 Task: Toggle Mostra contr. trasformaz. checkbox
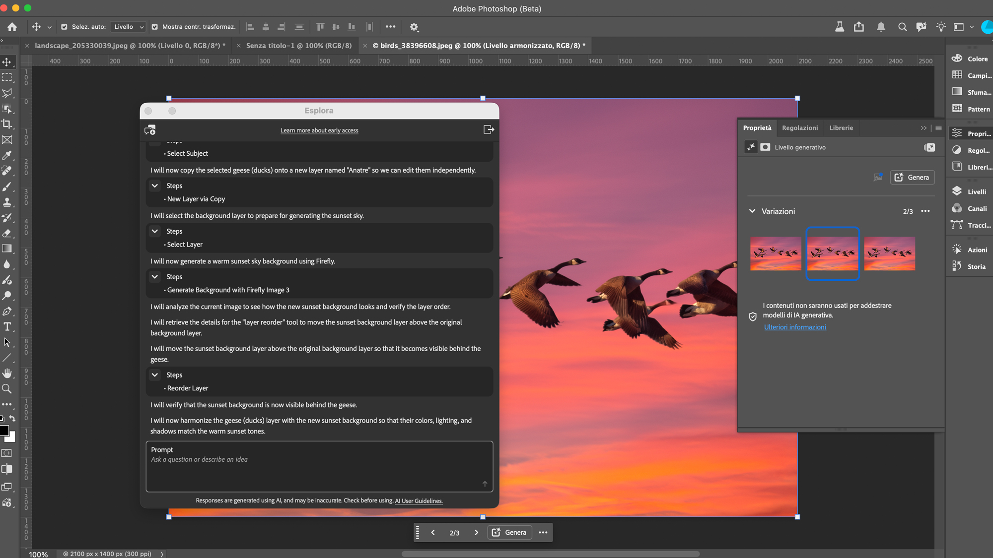[x=154, y=27]
